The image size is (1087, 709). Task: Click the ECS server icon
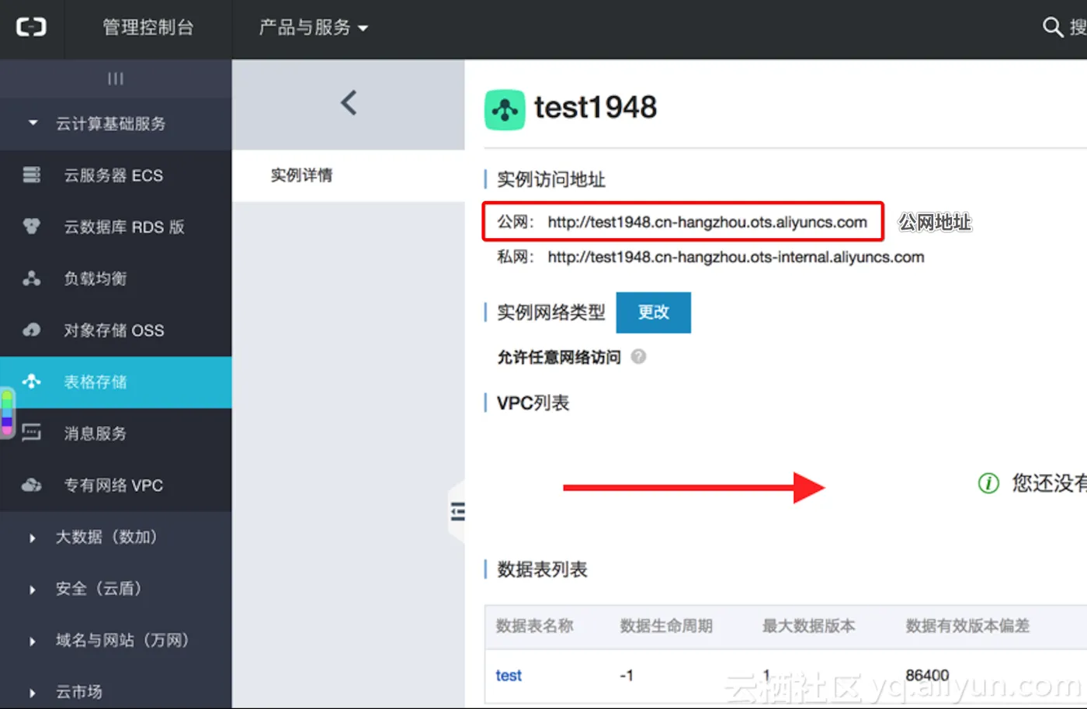click(31, 175)
